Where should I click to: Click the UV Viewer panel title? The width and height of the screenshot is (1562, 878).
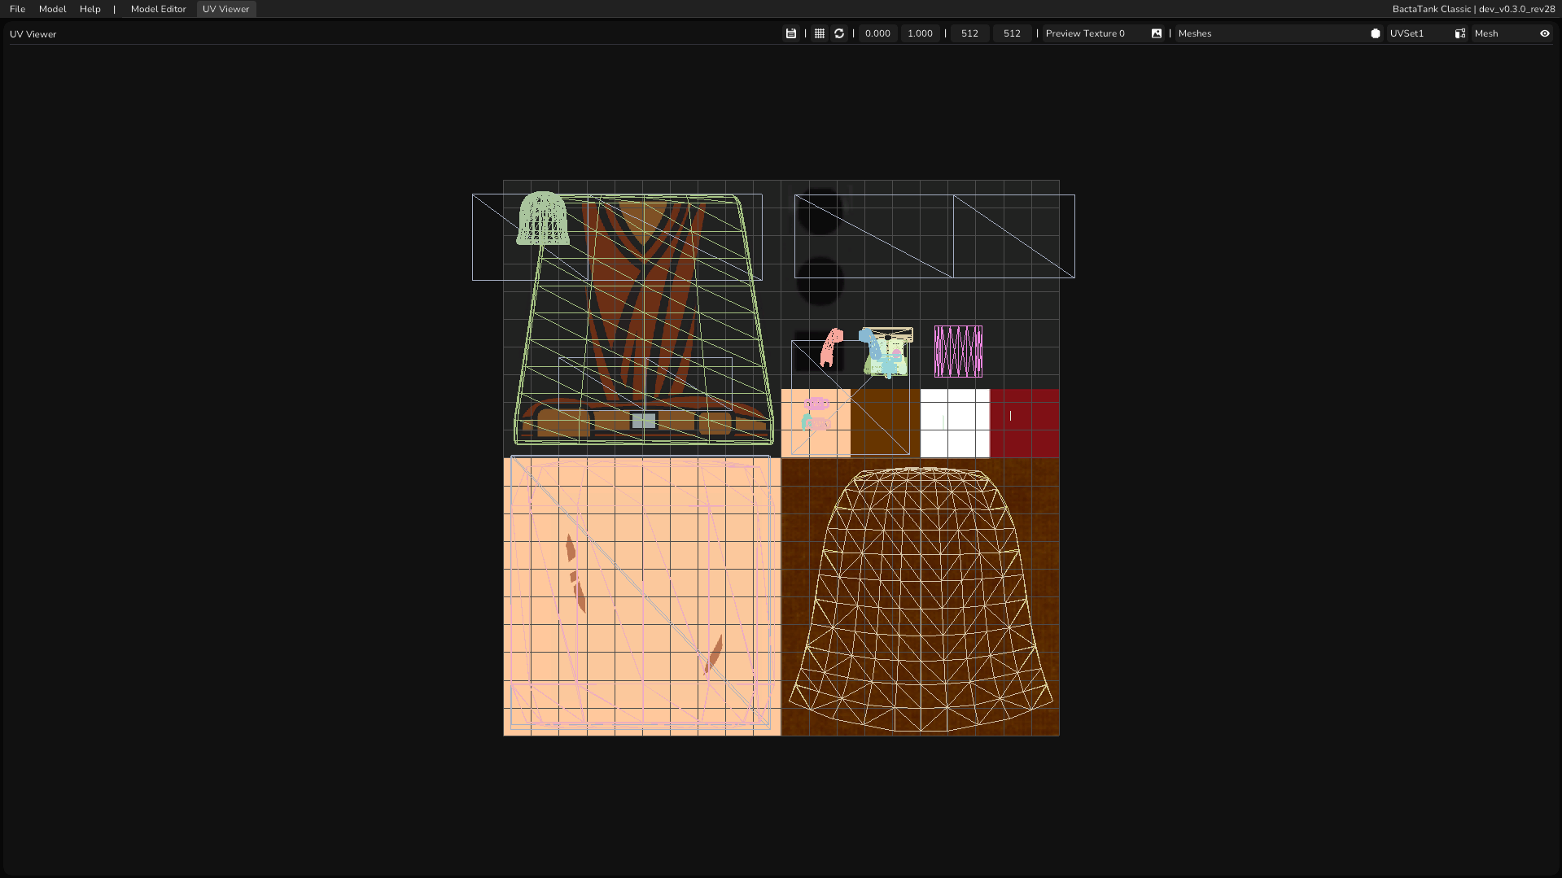tap(33, 34)
